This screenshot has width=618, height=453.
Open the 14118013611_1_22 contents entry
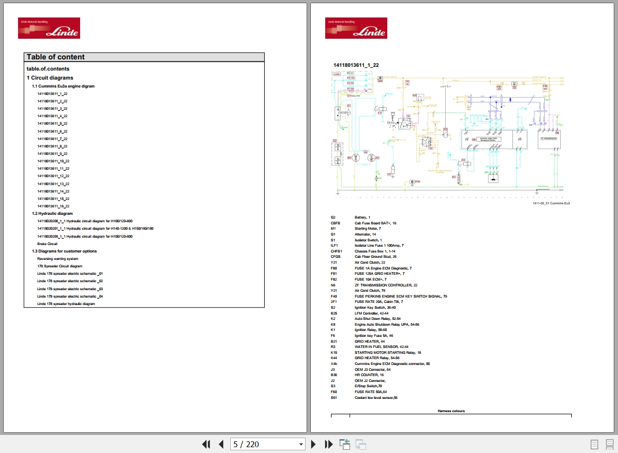(53, 94)
